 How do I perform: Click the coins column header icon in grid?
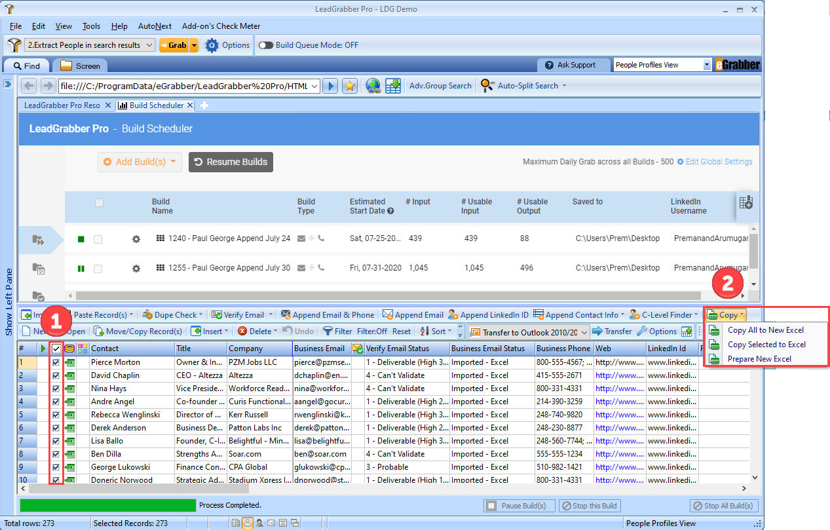click(69, 349)
